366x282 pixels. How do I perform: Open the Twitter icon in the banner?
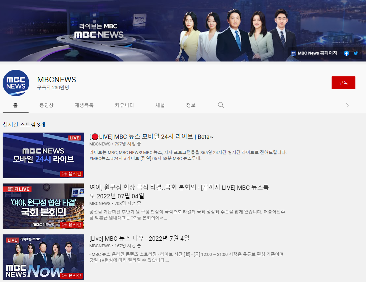tap(356, 53)
